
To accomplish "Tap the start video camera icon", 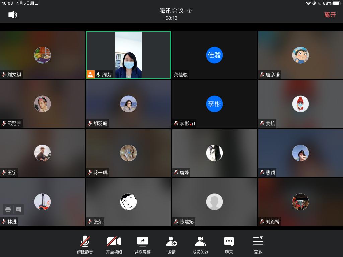I will coord(114,241).
